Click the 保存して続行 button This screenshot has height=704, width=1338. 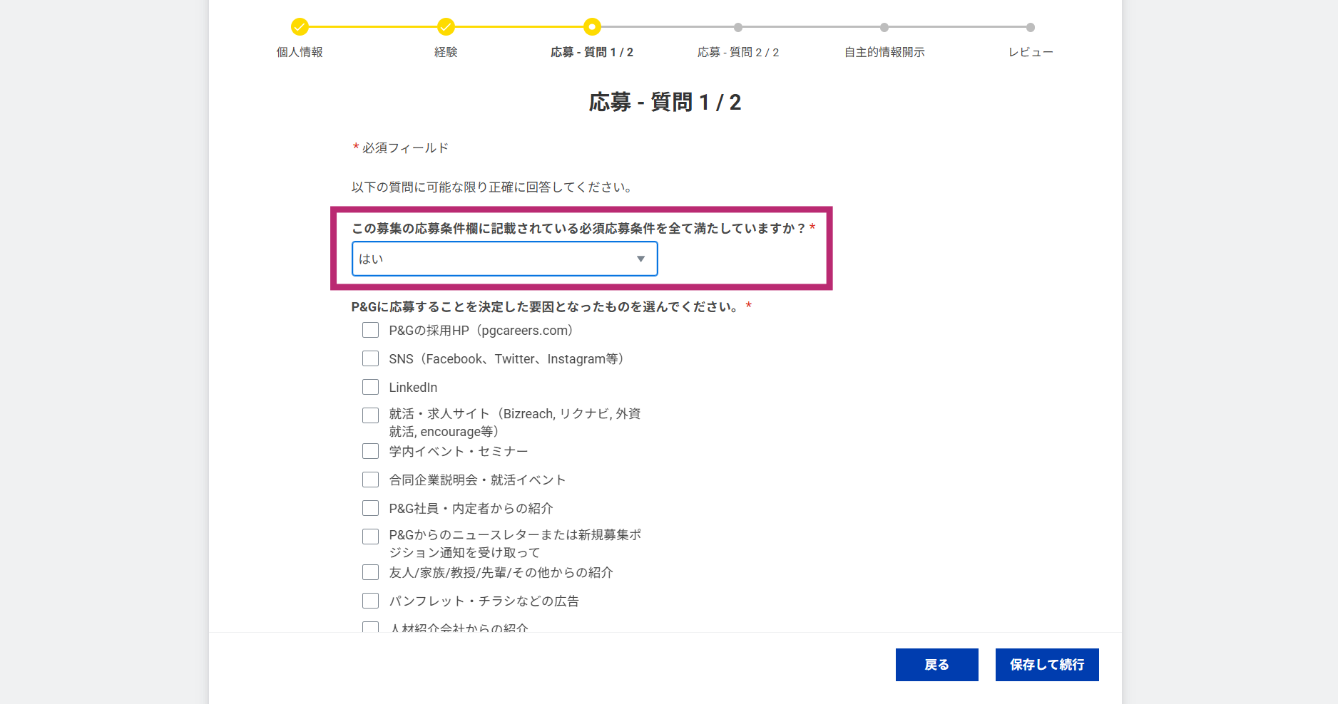1047,665
